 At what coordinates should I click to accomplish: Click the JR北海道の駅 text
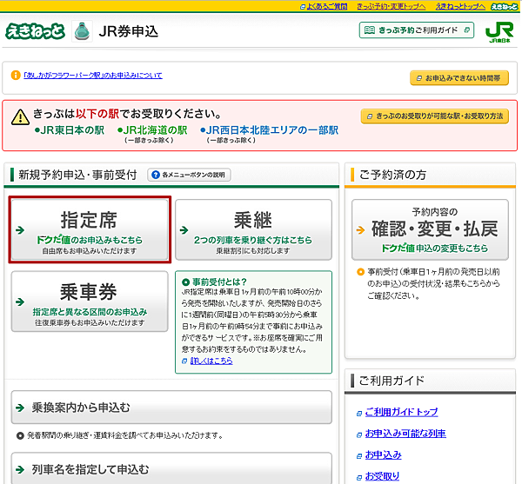[x=152, y=130]
